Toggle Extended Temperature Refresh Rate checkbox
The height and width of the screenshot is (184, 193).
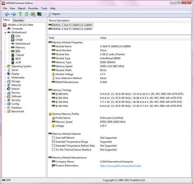click(53, 145)
